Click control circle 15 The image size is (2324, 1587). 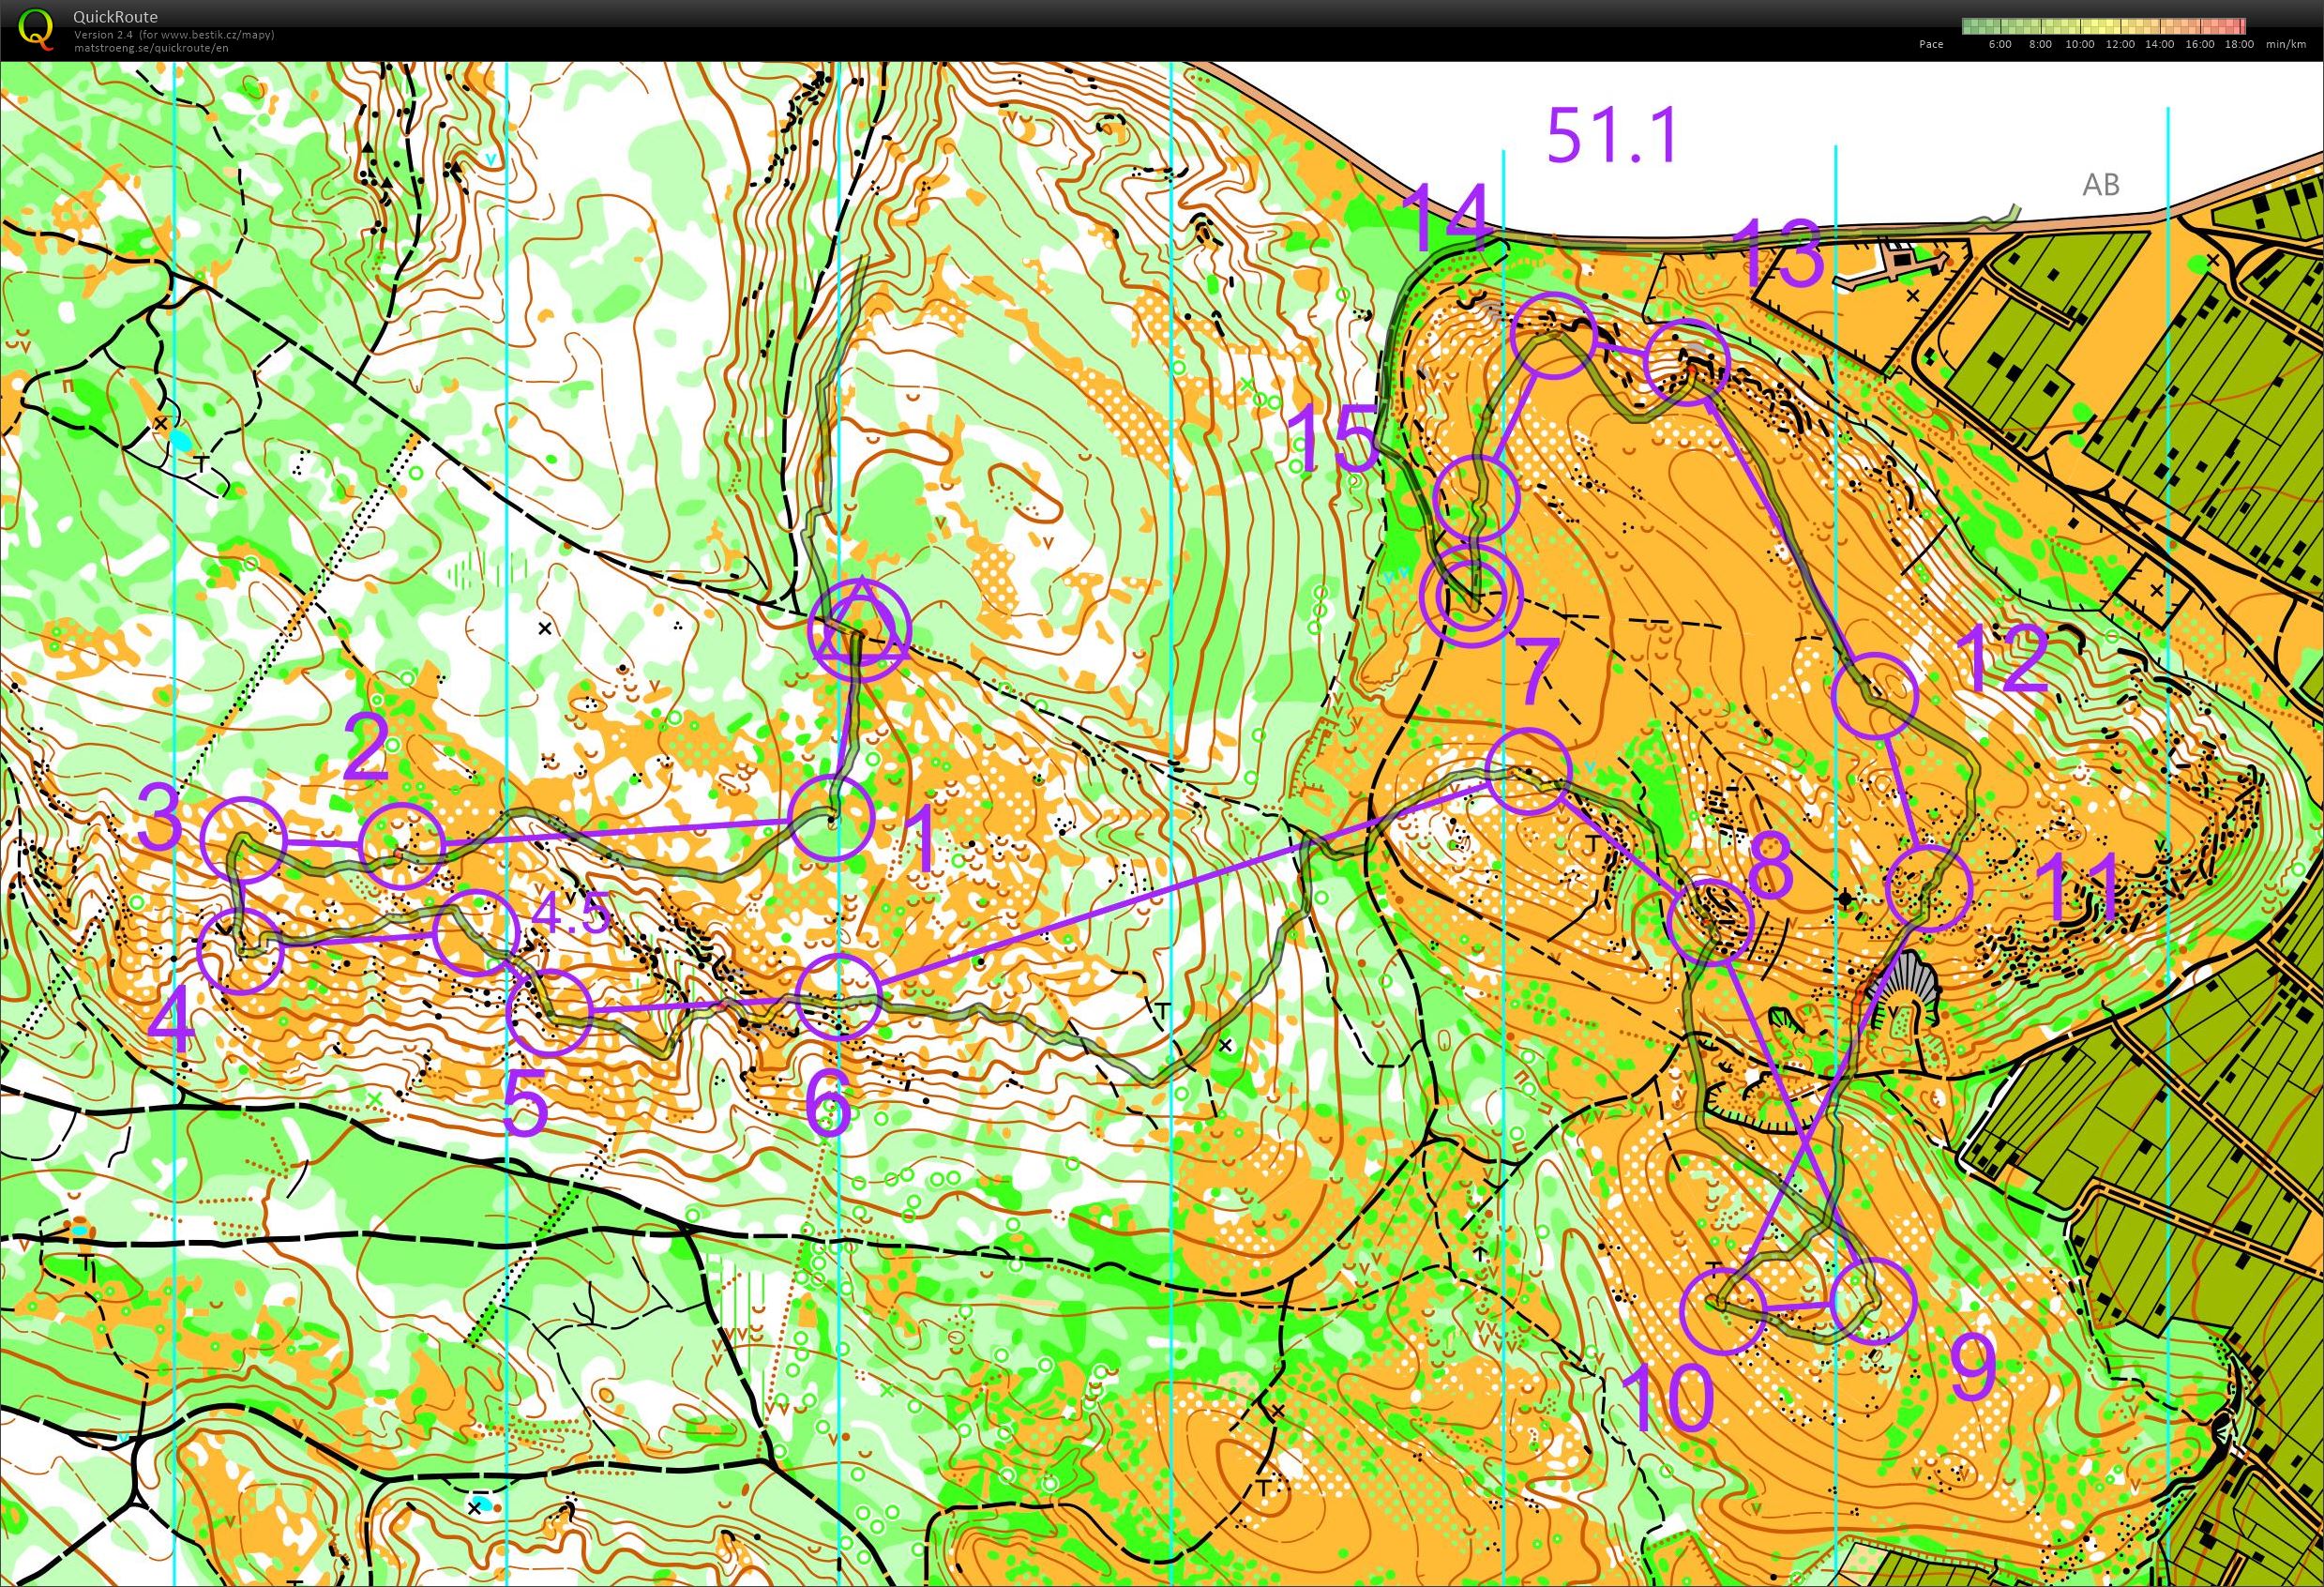click(x=1477, y=497)
